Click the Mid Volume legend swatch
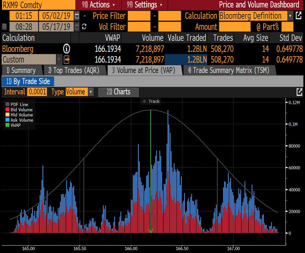305x253 pixels. click(x=7, y=114)
